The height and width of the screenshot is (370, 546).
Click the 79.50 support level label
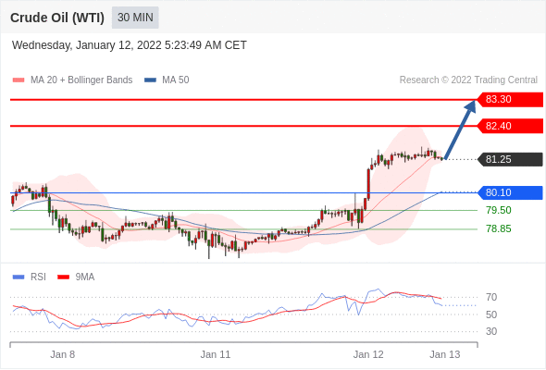pyautogui.click(x=499, y=210)
